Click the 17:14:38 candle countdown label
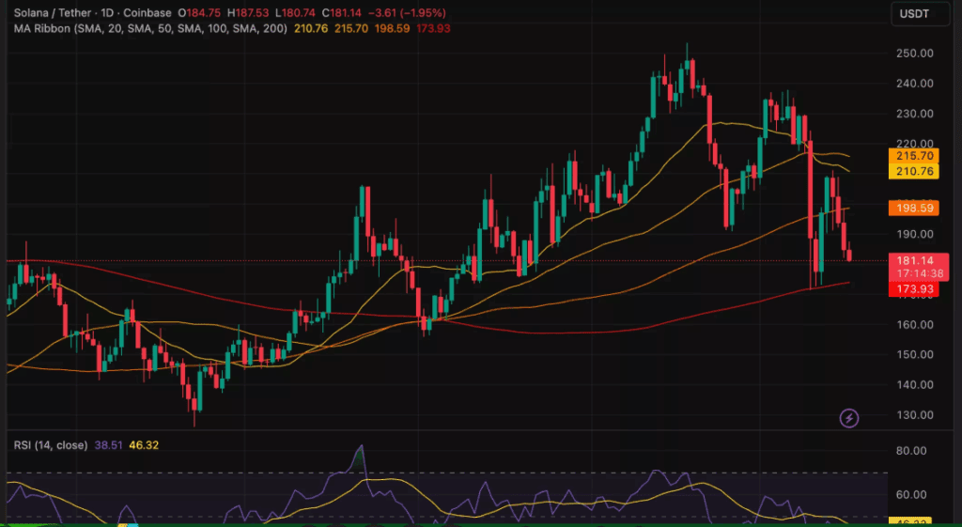Screen dimensions: 962x527 tap(915, 273)
